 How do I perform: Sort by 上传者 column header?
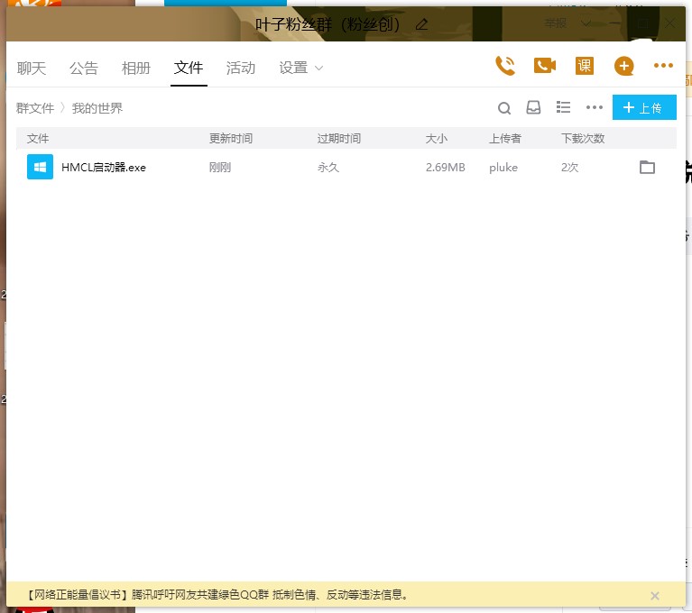click(x=505, y=139)
